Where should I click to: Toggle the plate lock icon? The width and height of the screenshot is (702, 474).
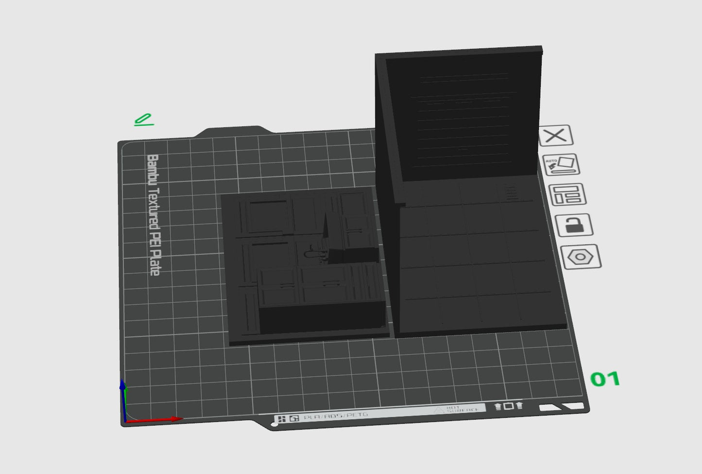(574, 225)
